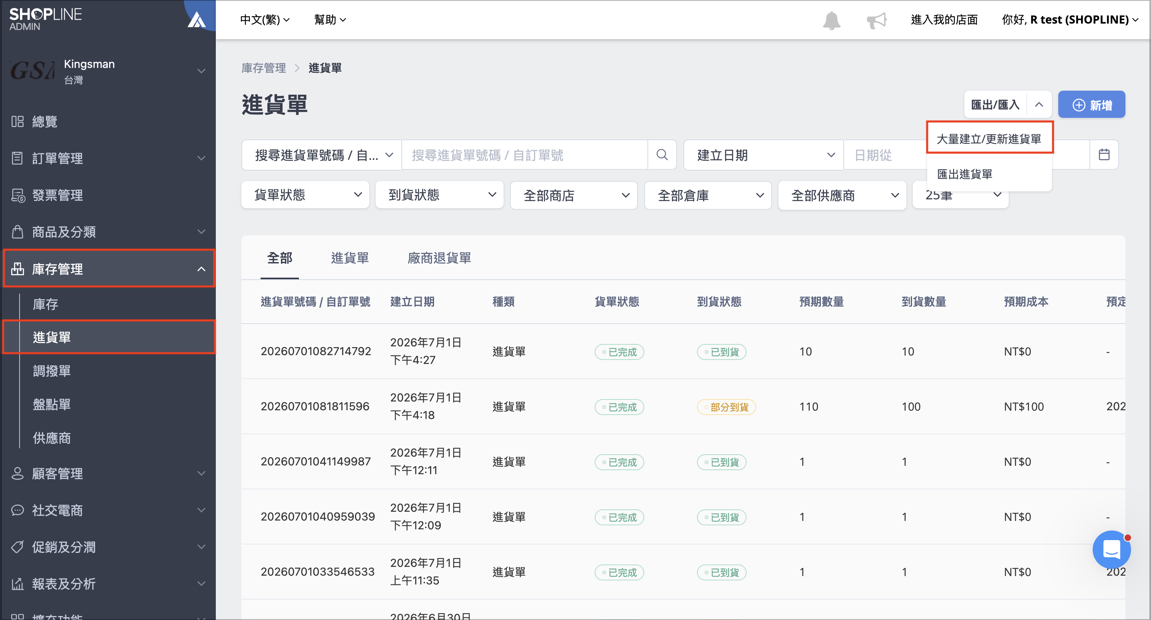Click the 日期從 date input field

click(886, 155)
